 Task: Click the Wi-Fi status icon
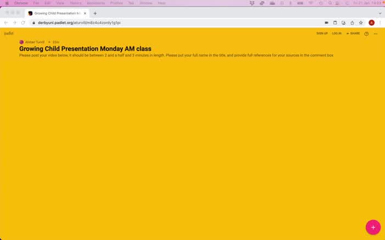click(310, 3)
